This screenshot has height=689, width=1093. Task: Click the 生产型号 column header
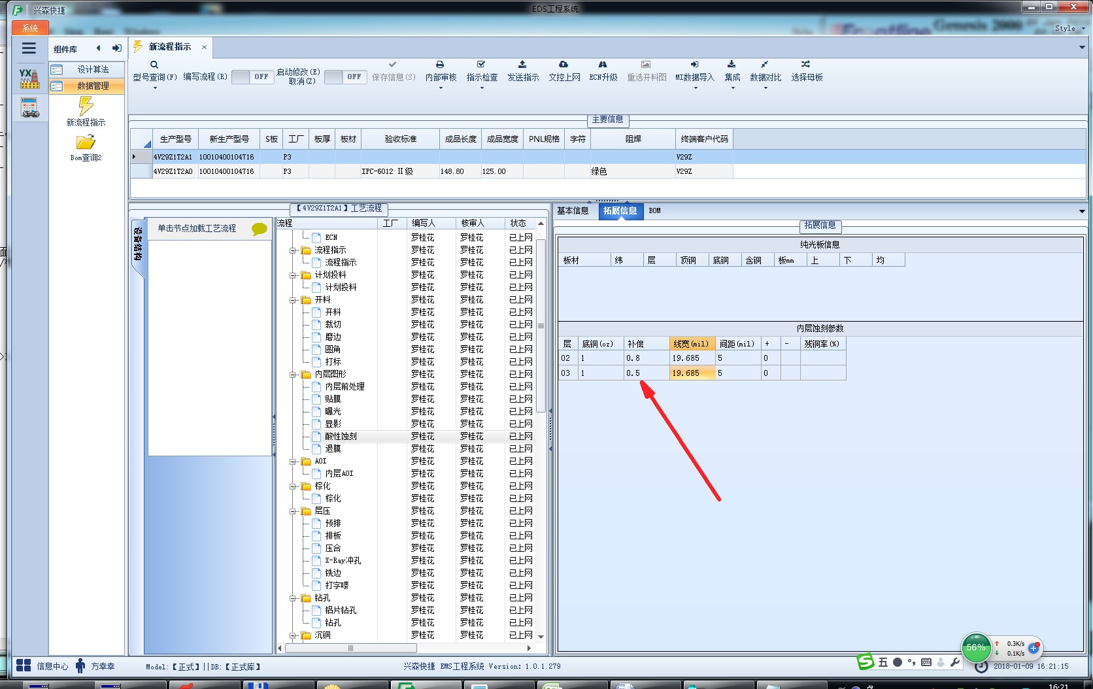tap(175, 139)
